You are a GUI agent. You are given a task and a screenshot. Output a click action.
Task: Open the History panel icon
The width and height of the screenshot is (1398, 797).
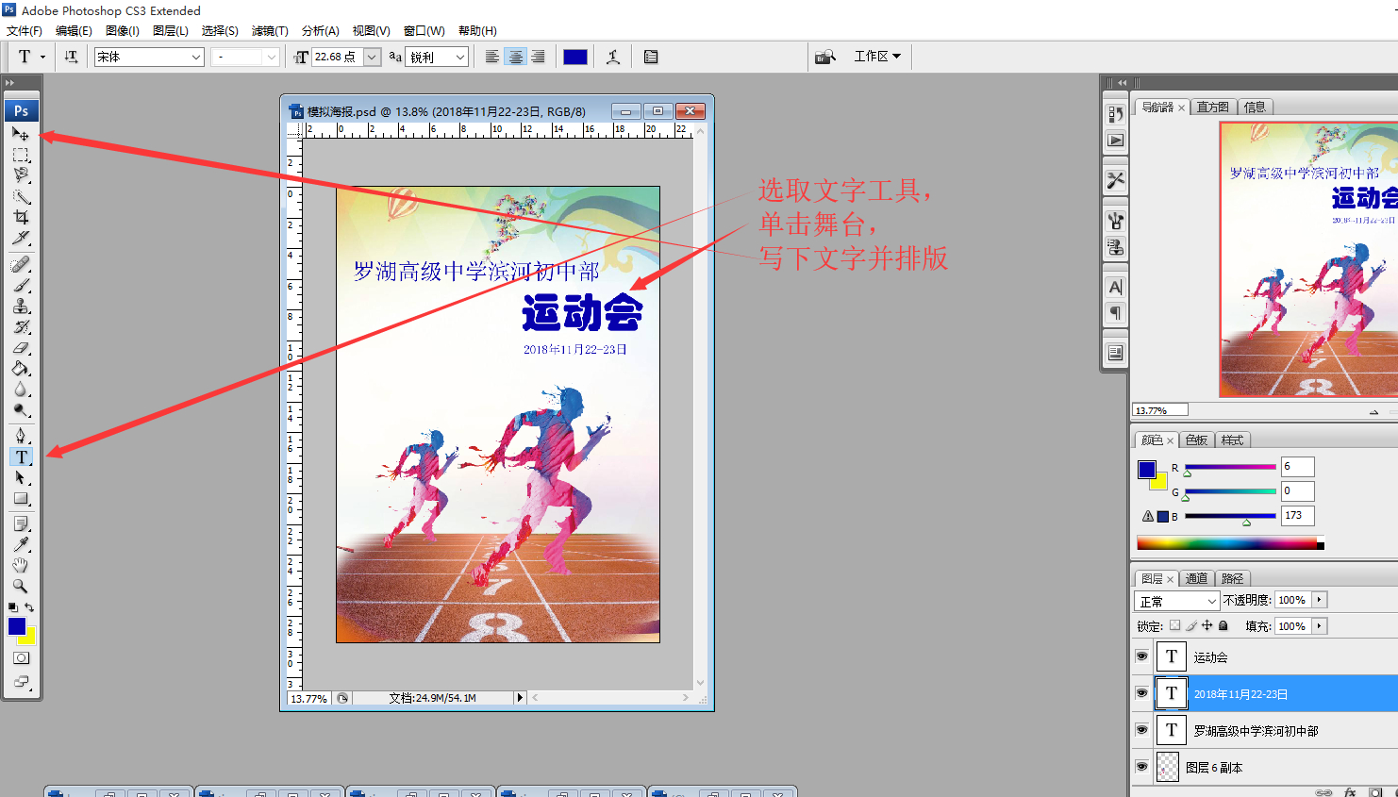[1115, 114]
